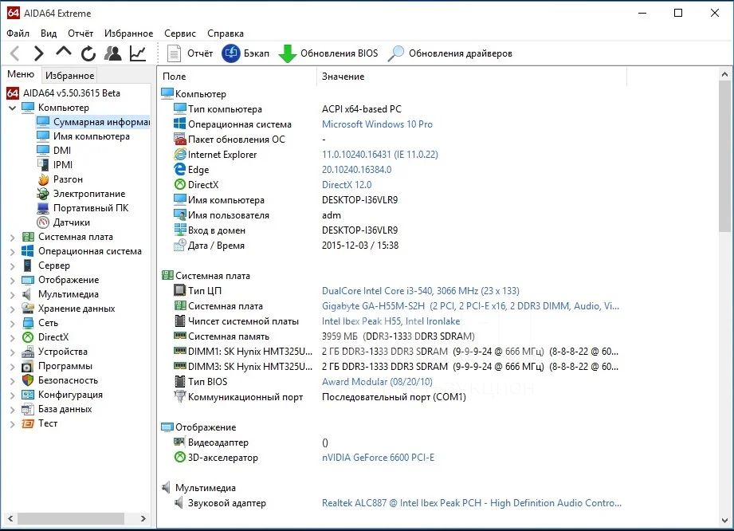Expand the Операционная система tree node
This screenshot has height=531, width=734.
(13, 251)
